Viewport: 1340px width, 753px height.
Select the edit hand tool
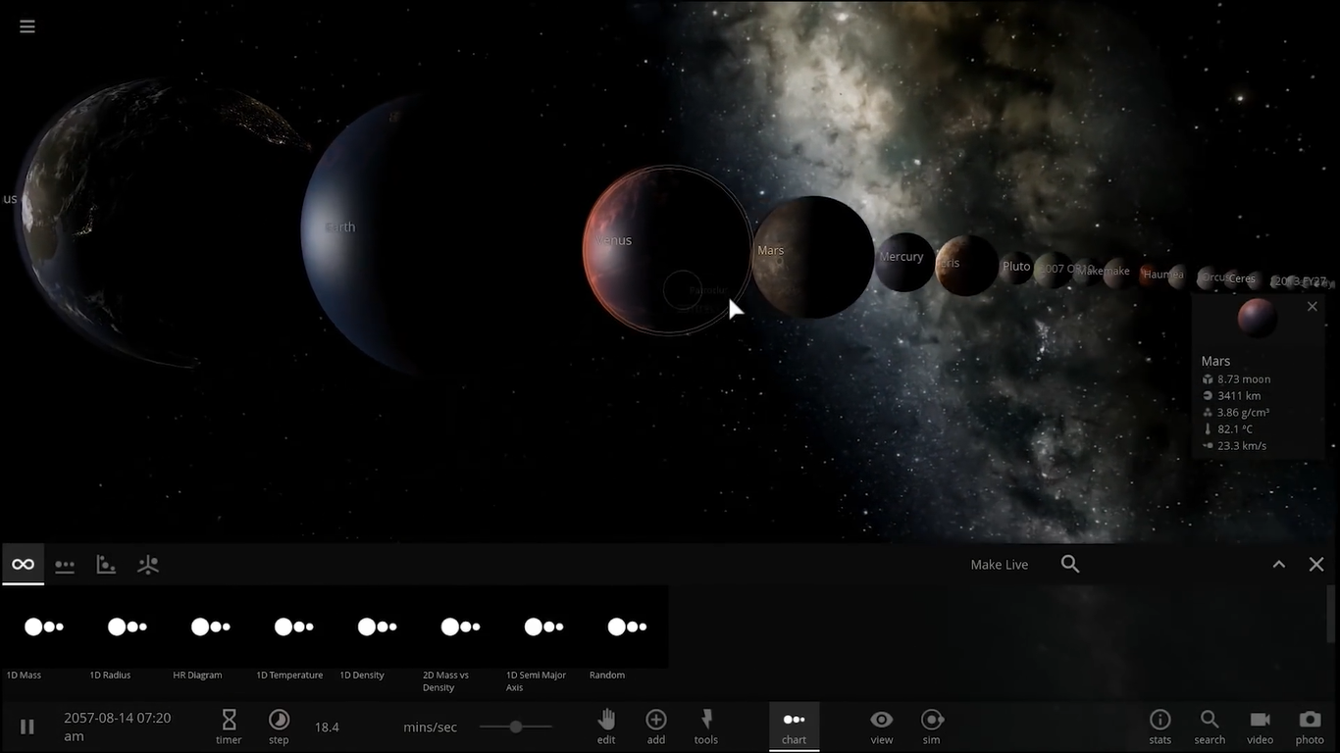coord(606,726)
